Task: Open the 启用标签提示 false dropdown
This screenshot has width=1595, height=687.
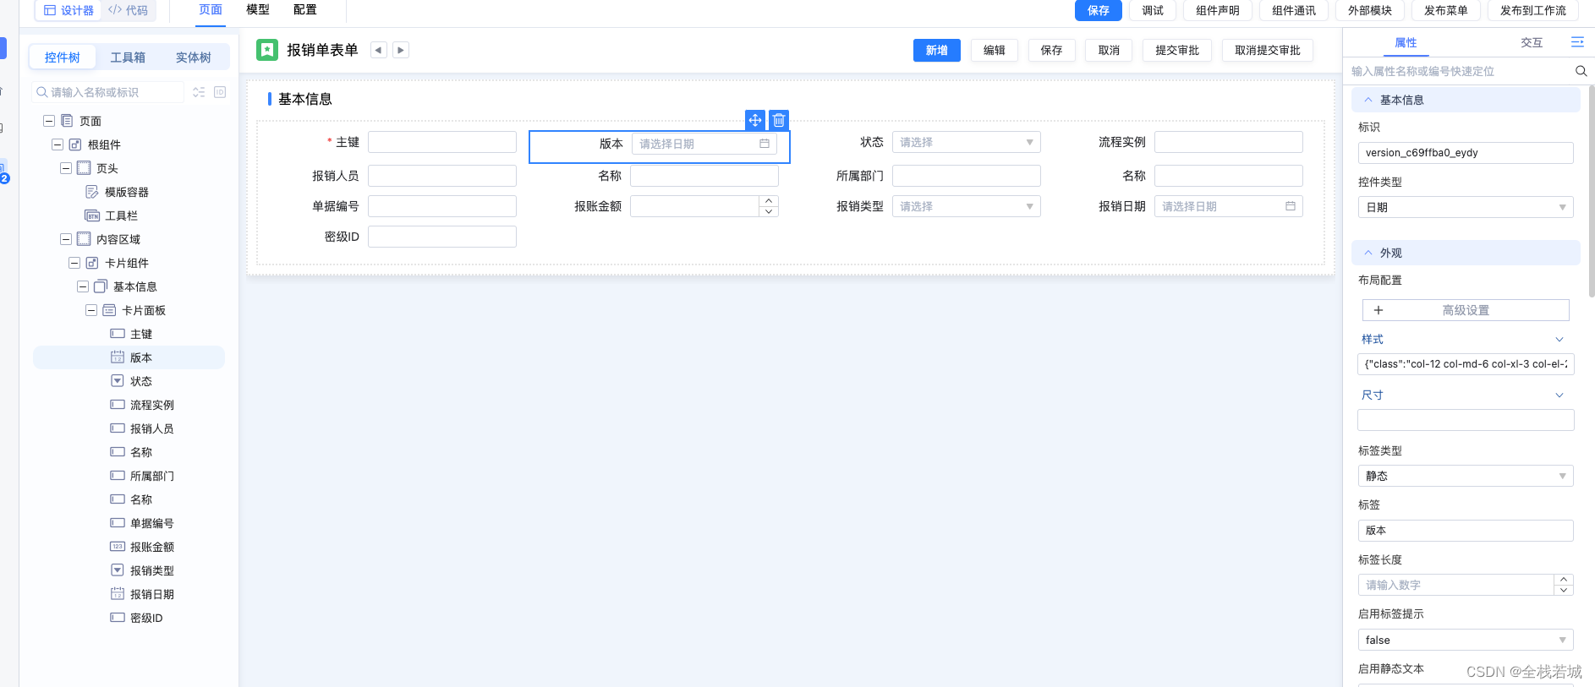Action: (x=1466, y=640)
